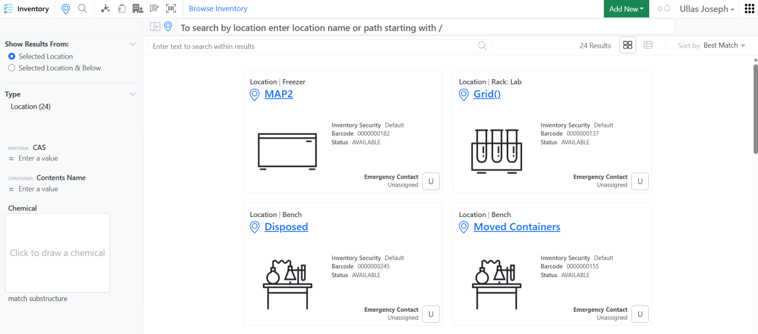Select the Location (24) type filter

click(x=31, y=106)
